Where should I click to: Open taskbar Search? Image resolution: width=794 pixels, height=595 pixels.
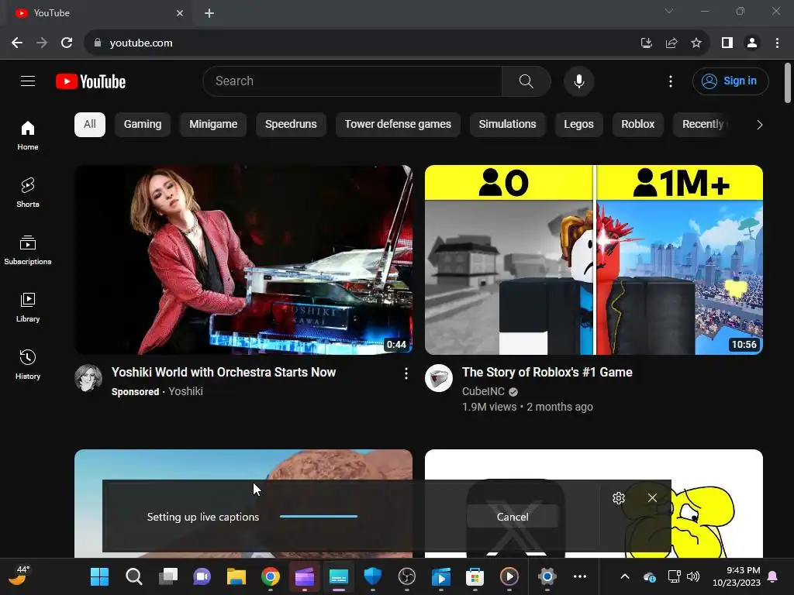pyautogui.click(x=133, y=576)
